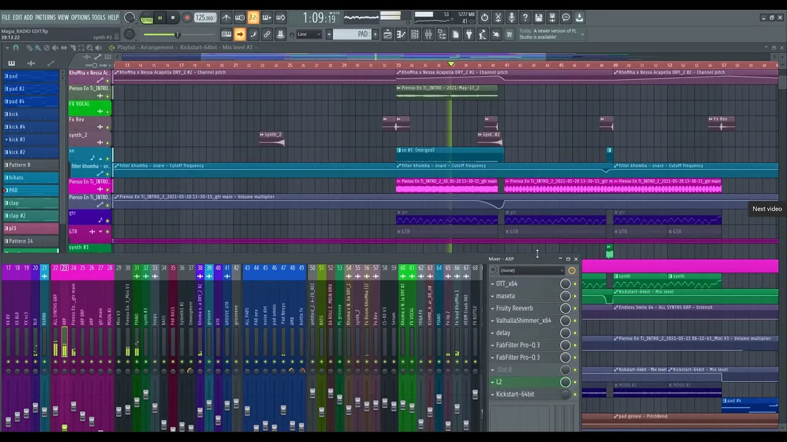Select the playlist mute tool icon
The height and width of the screenshot is (442, 787).
[x=55, y=47]
